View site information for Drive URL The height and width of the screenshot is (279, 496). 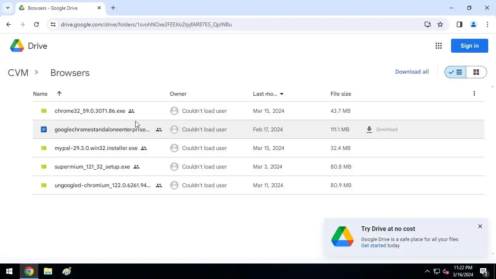coord(53,24)
